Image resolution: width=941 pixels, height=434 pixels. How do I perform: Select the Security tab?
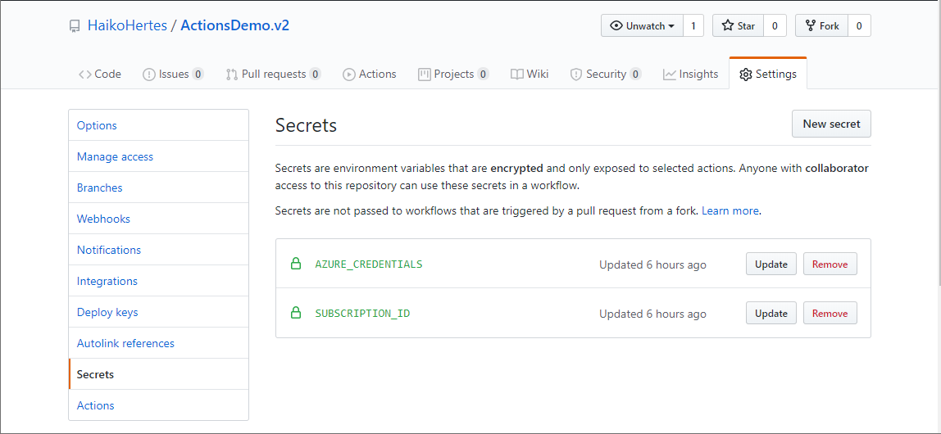605,74
